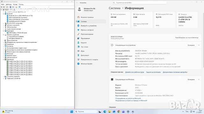Collapse the Bluetooth category in device tree

(4, 14)
